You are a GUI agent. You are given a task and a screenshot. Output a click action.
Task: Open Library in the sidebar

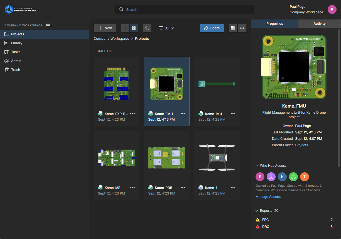click(x=17, y=43)
